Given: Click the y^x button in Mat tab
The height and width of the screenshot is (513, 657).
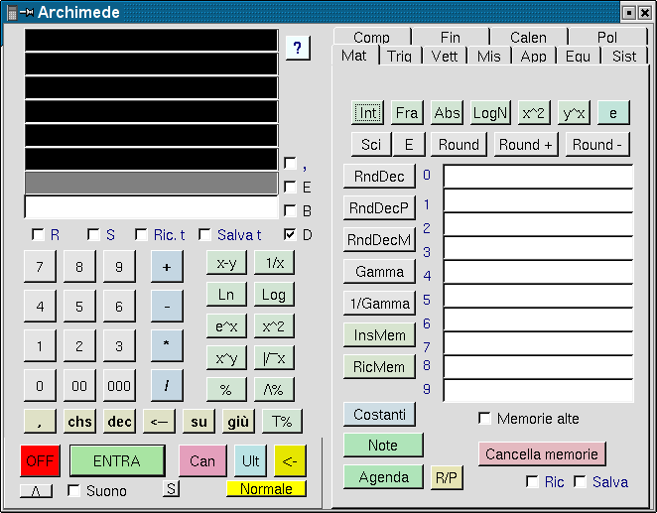Looking at the screenshot, I should pos(574,112).
